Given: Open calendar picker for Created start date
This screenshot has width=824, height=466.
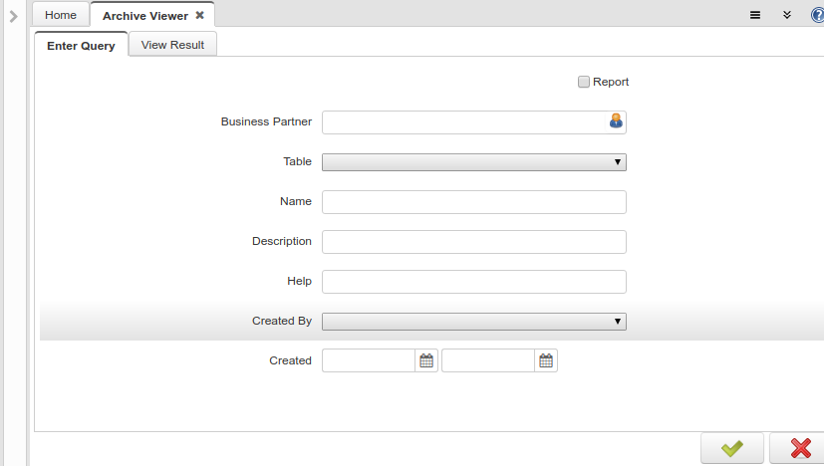Looking at the screenshot, I should [x=426, y=360].
